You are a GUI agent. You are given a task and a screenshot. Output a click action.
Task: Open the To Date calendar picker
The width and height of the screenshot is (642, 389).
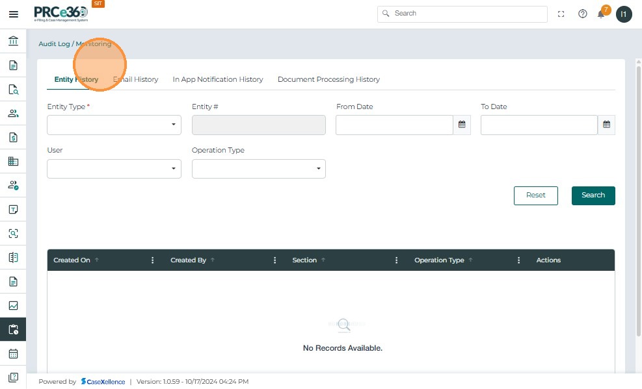click(606, 125)
